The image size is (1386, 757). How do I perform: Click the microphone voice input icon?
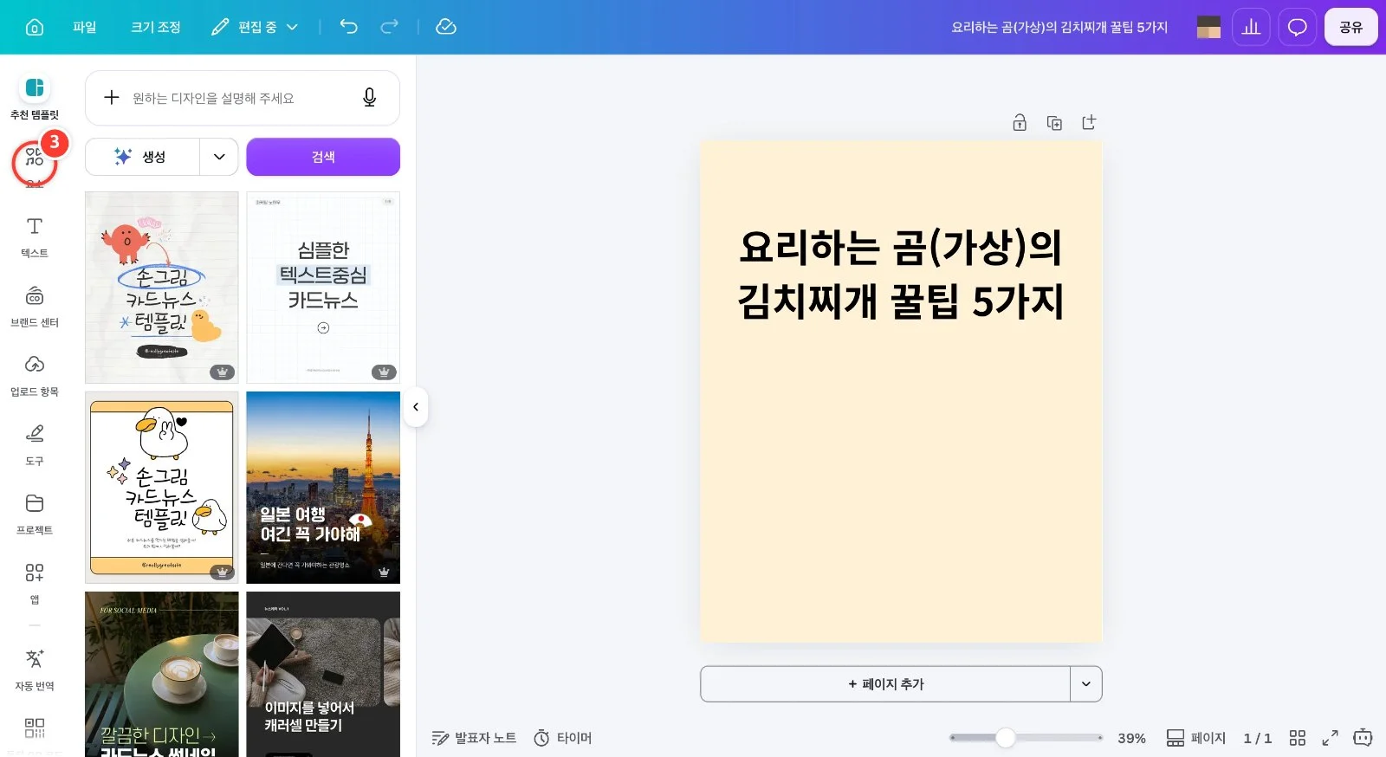pyautogui.click(x=369, y=98)
